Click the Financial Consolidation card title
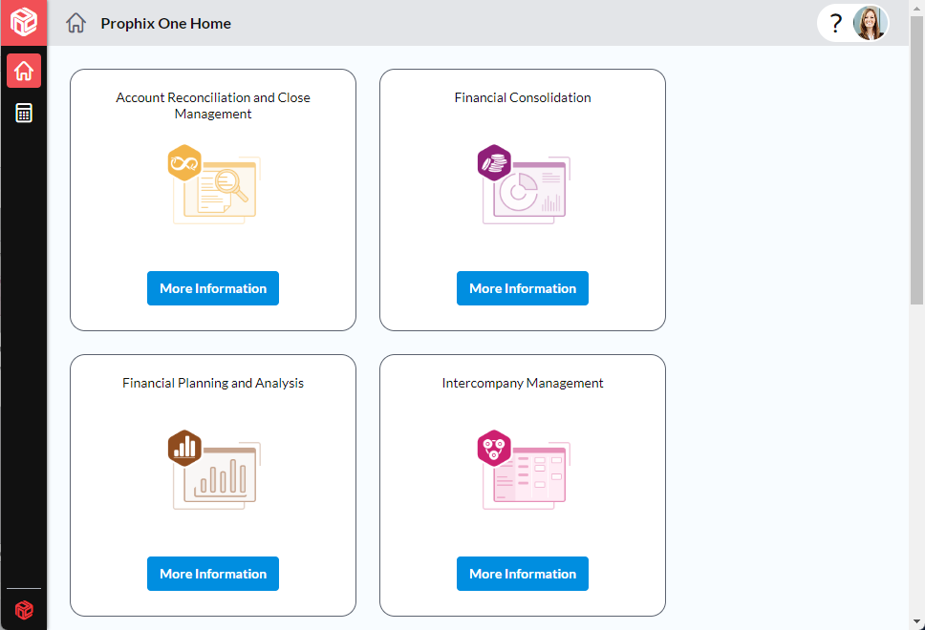925x630 pixels. 523,97
